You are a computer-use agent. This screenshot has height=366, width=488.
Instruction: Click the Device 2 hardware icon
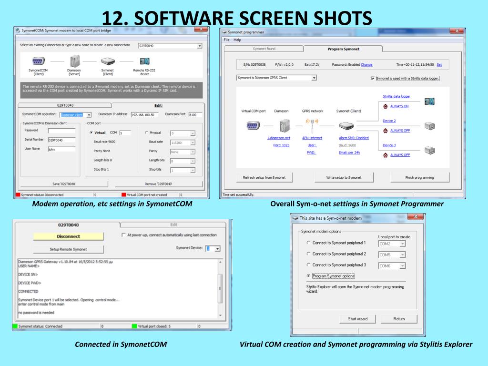click(429, 126)
